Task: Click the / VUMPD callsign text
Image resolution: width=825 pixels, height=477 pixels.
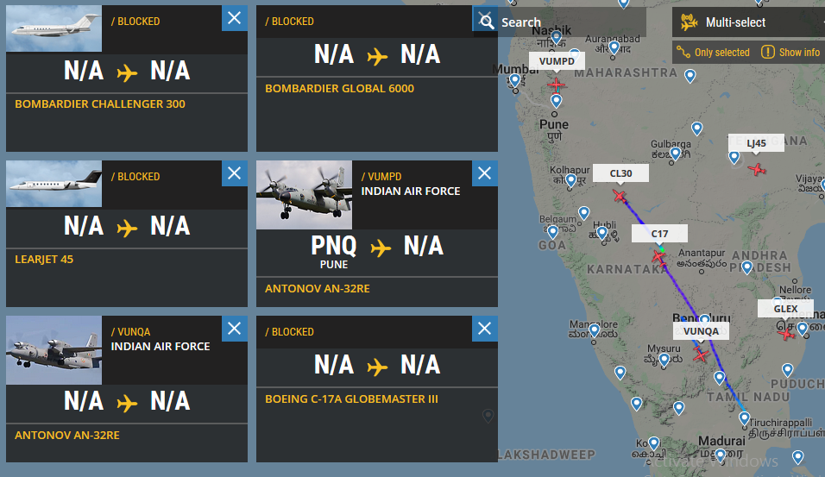Action: tap(381, 177)
